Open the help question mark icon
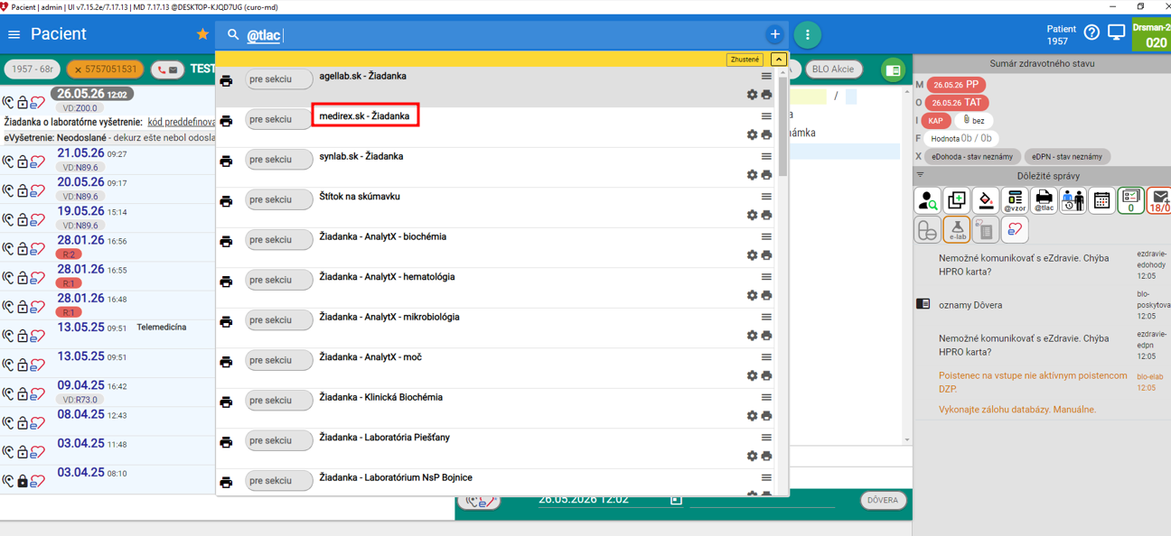The width and height of the screenshot is (1171, 536). pyautogui.click(x=1091, y=32)
